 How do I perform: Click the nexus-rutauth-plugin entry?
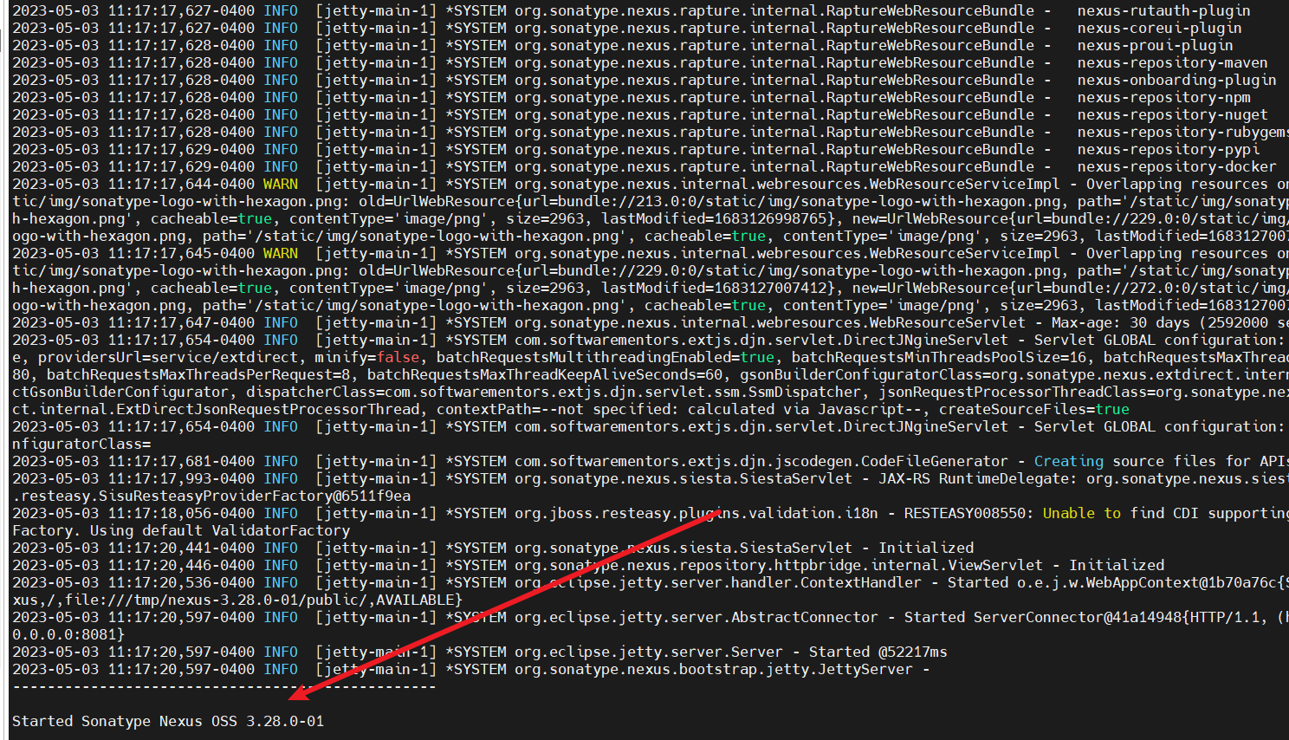coord(1163,10)
